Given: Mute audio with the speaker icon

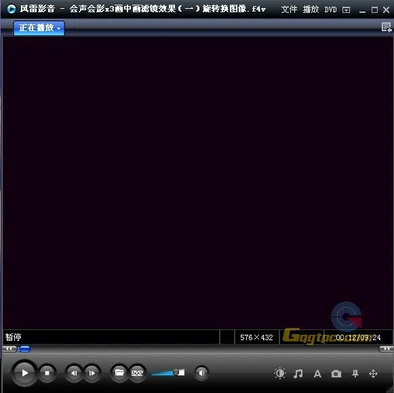Looking at the screenshot, I should pyautogui.click(x=201, y=373).
